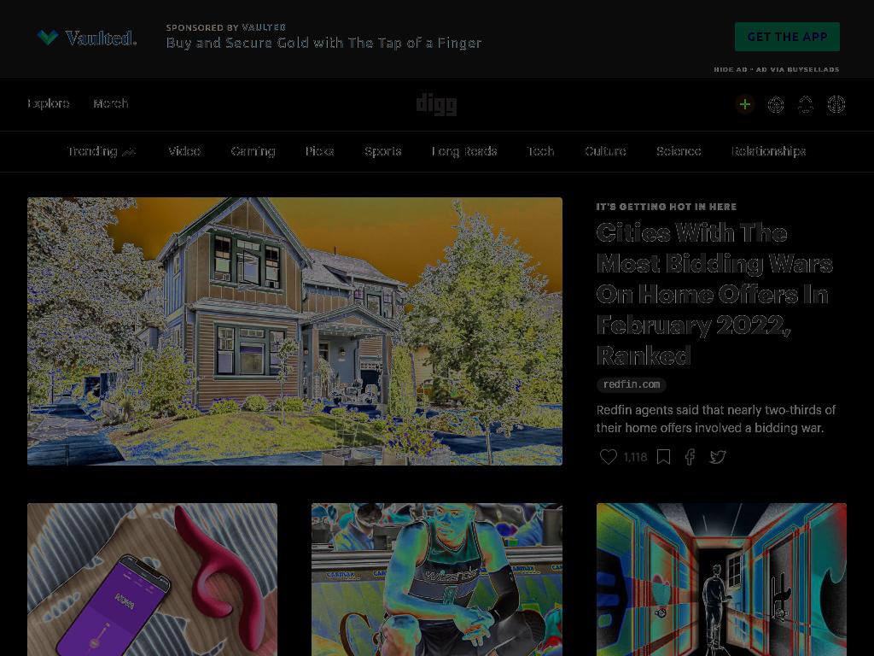
Task: Open the Merch link
Action: tap(111, 103)
